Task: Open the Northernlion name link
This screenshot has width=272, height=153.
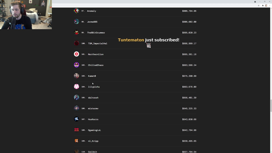Action: pos(96,54)
